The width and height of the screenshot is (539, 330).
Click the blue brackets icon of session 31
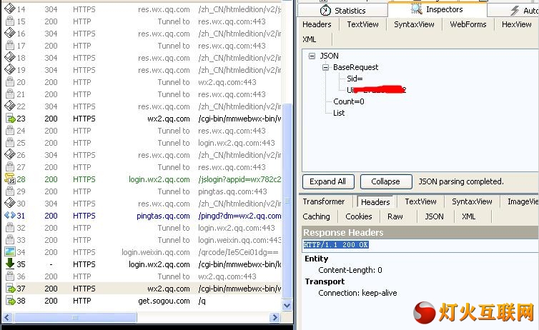(9, 215)
